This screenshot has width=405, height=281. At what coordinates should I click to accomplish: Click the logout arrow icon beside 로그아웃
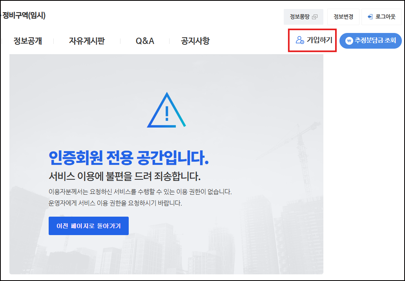(x=370, y=17)
